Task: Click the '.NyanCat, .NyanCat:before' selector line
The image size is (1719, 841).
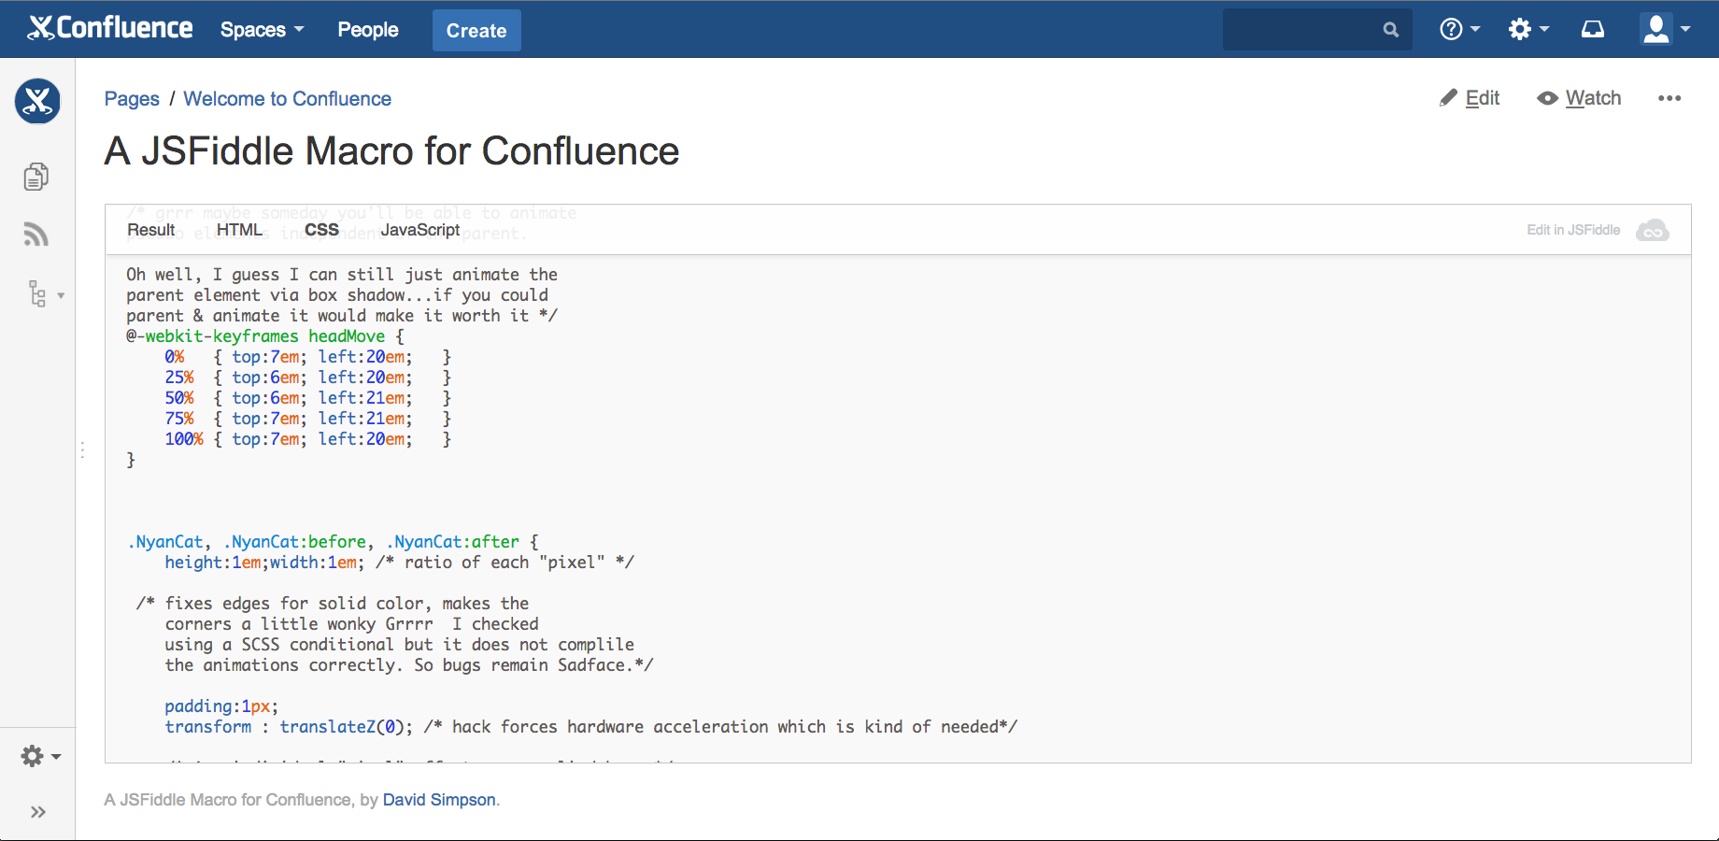Action: (333, 542)
